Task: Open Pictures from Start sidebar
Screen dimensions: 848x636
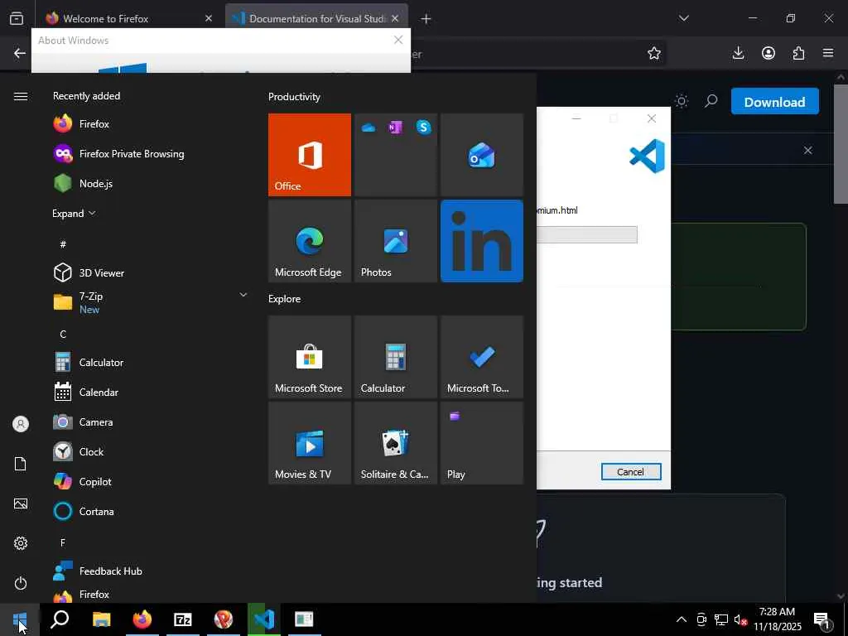Action: pyautogui.click(x=21, y=503)
